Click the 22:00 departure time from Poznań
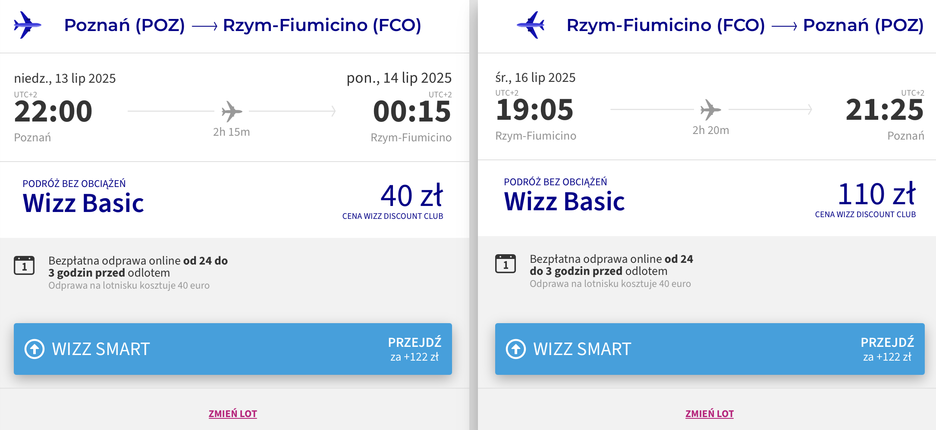This screenshot has width=936, height=430. (53, 112)
